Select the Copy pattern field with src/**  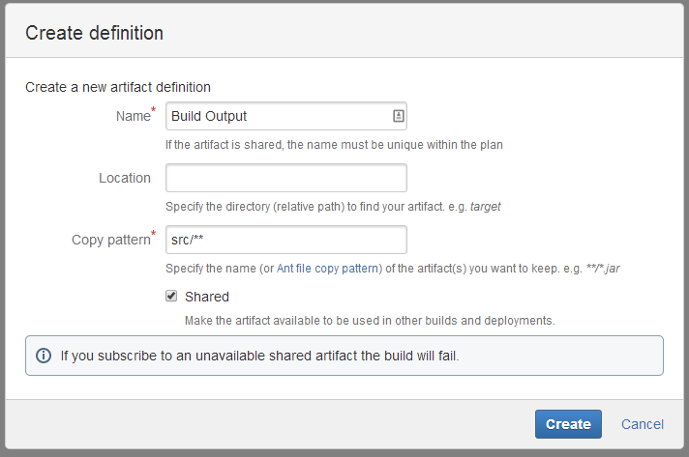[x=285, y=240]
